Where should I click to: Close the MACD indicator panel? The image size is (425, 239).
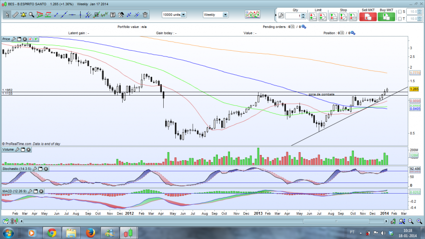pos(41,191)
